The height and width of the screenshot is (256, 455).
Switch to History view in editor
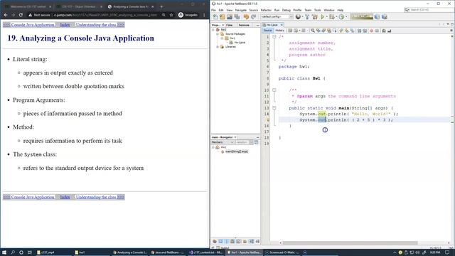(279, 31)
